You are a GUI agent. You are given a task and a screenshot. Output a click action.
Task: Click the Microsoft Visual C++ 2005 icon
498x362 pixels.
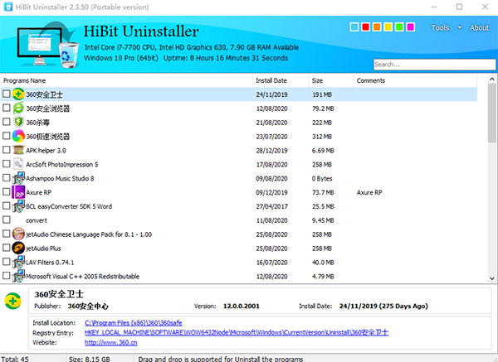tap(18, 276)
